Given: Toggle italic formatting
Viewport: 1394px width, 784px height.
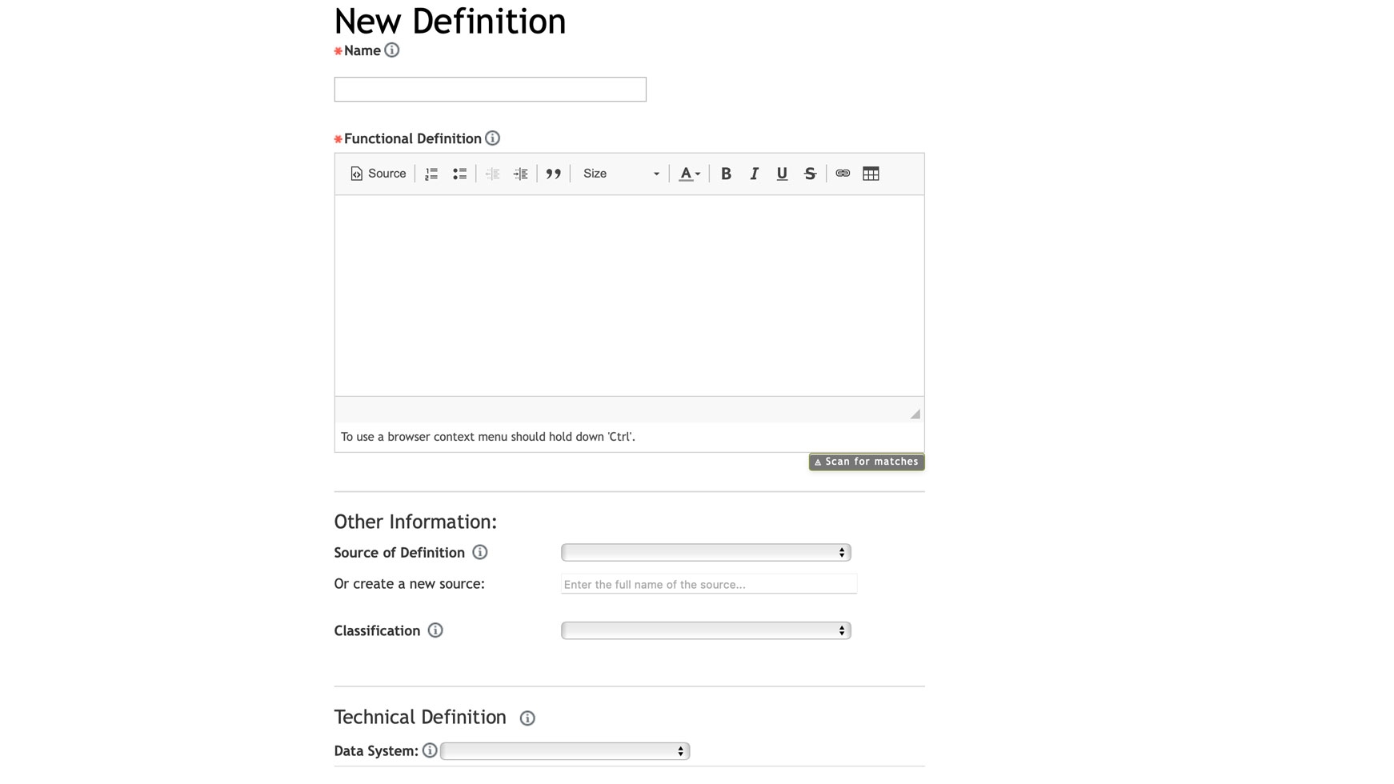Looking at the screenshot, I should [754, 174].
